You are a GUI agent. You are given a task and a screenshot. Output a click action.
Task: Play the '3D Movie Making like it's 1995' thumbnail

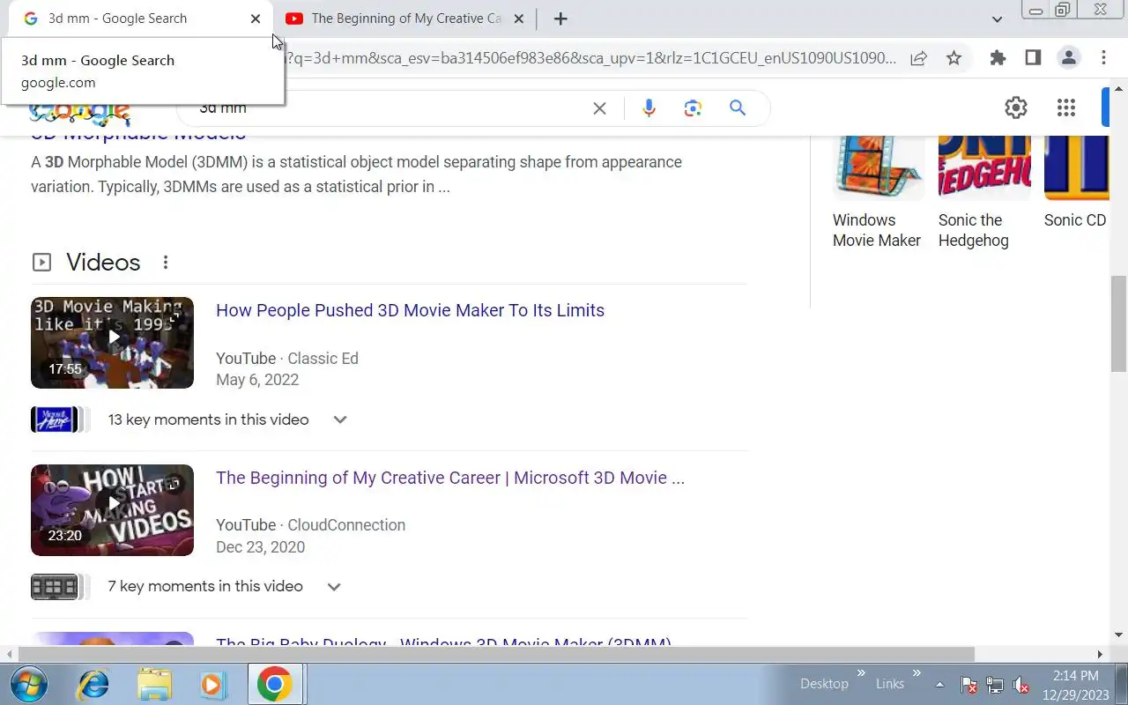[x=112, y=343]
